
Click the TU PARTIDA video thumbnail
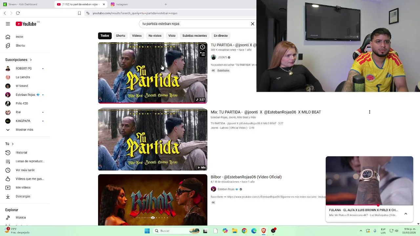(153, 73)
